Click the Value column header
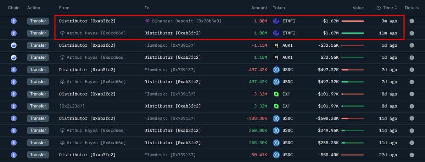 coord(358,8)
